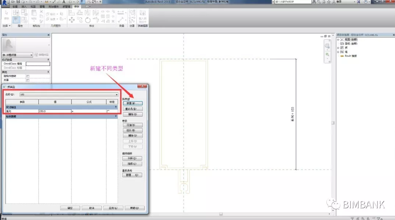Click the 2D steering wheel in navigation bar
The height and width of the screenshot is (220, 395).
click(327, 46)
